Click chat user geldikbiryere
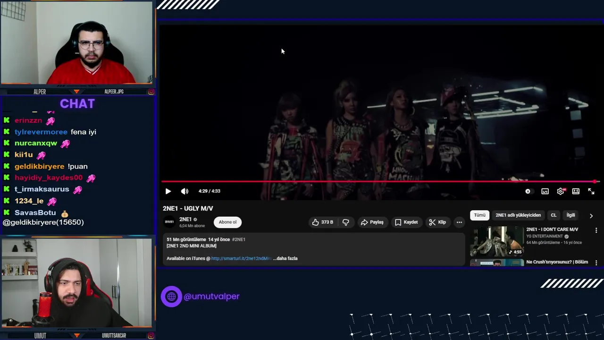Image resolution: width=604 pixels, height=340 pixels. (39, 166)
